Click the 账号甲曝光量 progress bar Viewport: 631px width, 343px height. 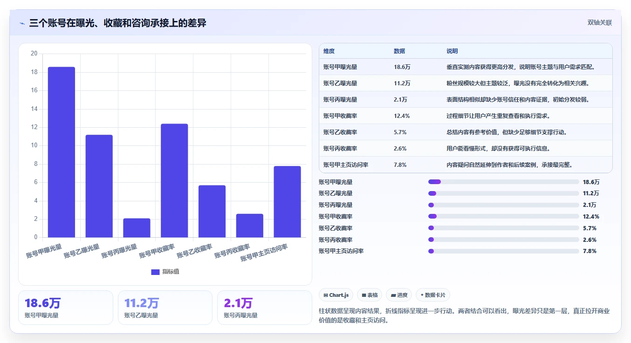(x=503, y=182)
